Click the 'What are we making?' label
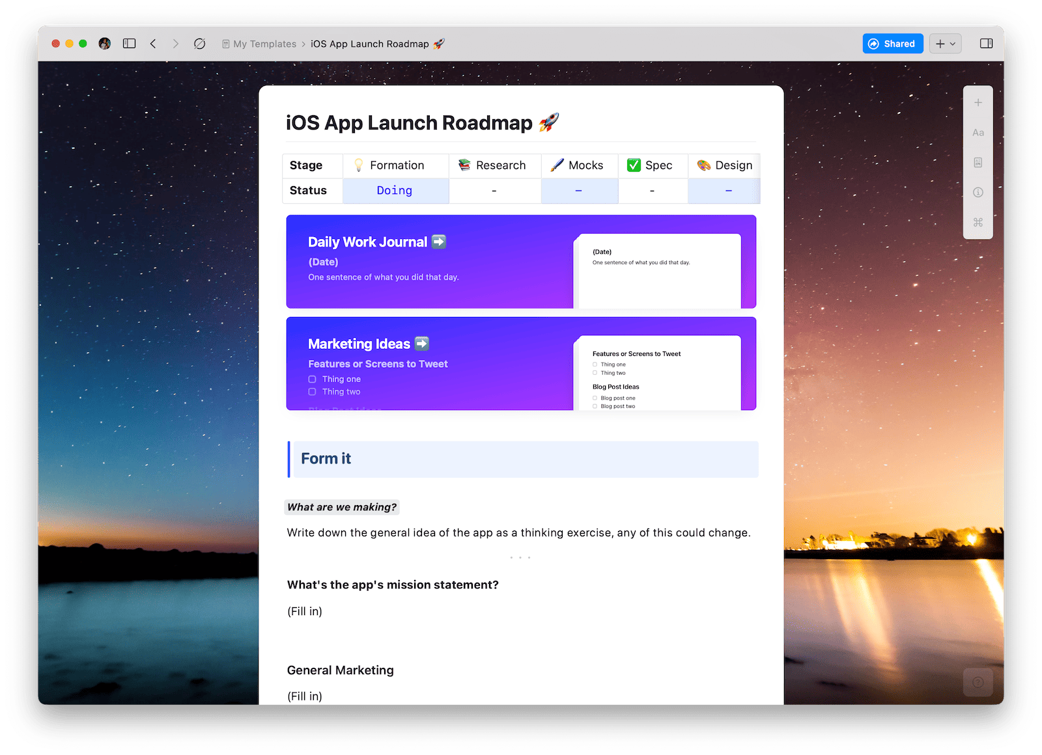Image resolution: width=1042 pixels, height=755 pixels. [342, 507]
